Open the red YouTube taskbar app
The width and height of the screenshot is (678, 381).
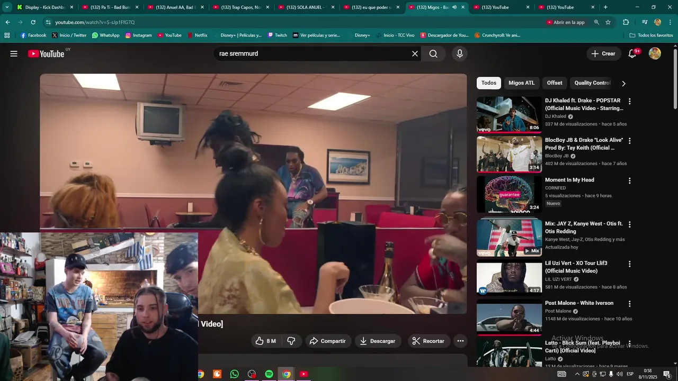point(304,374)
